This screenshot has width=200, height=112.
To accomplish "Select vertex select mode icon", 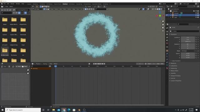I will [44, 9].
